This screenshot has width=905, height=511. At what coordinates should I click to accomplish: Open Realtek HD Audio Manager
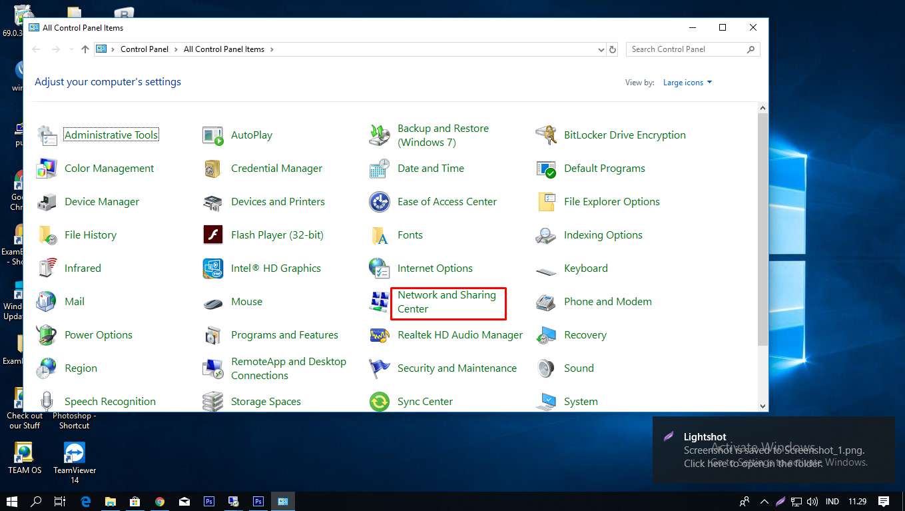459,334
